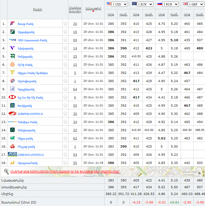The height and width of the screenshot is (206, 205).
Task: Open the 1 EUR currency dropdown
Action: tap(145, 4)
